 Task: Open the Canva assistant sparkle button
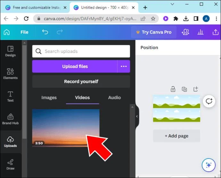(x=209, y=165)
